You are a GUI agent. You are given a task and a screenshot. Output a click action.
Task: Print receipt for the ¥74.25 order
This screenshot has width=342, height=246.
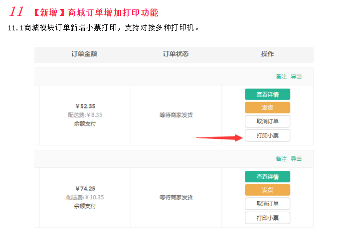[x=267, y=218]
